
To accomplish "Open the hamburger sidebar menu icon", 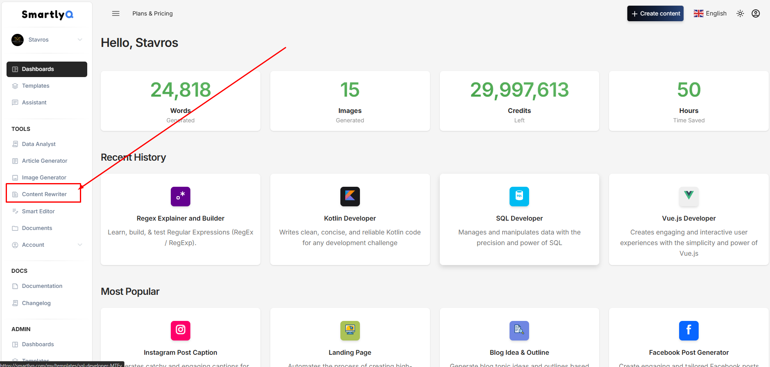I will (116, 13).
